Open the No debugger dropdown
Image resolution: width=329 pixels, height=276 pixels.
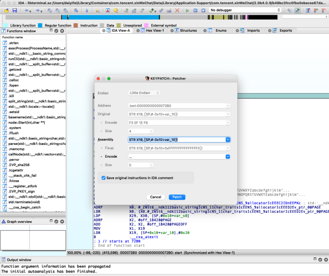(245, 10)
